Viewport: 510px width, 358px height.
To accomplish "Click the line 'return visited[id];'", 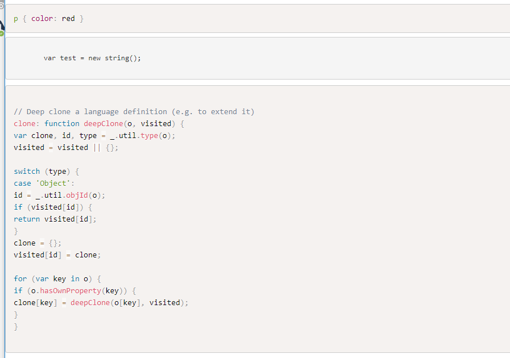I will pos(55,219).
